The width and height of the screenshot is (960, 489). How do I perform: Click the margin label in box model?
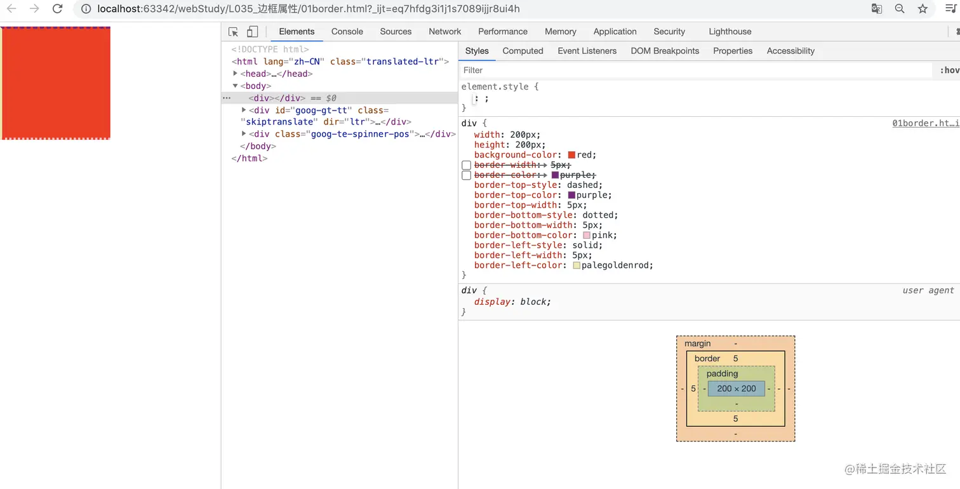tap(698, 344)
